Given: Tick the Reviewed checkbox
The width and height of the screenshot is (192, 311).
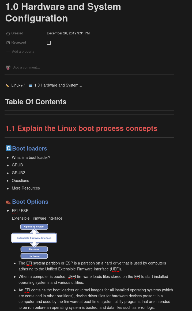Looking at the screenshot, I should click(x=49, y=43).
